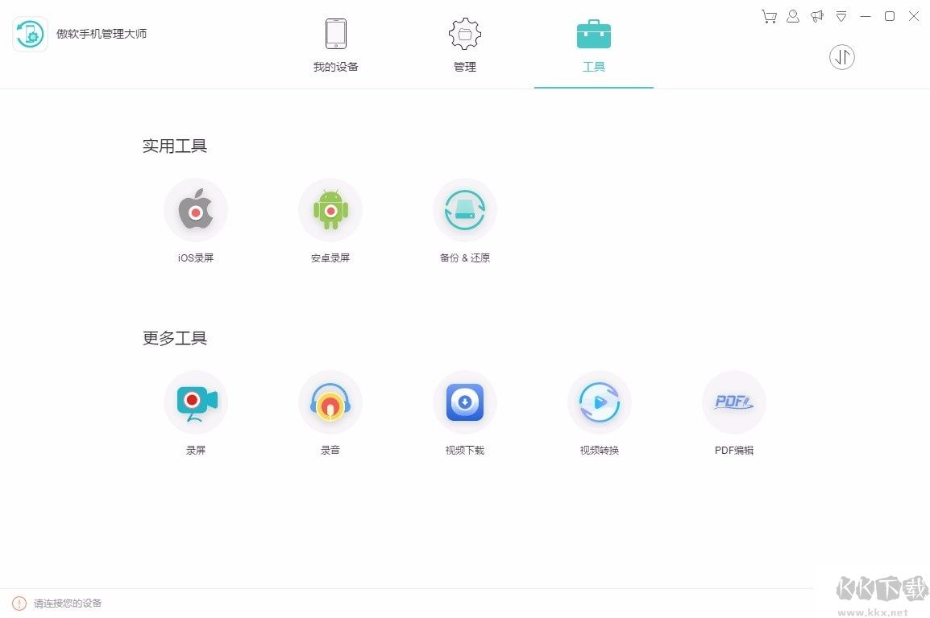Viewport: 930px width, 618px height.
Task: Open the 视频转换 video converter
Action: pyautogui.click(x=600, y=402)
